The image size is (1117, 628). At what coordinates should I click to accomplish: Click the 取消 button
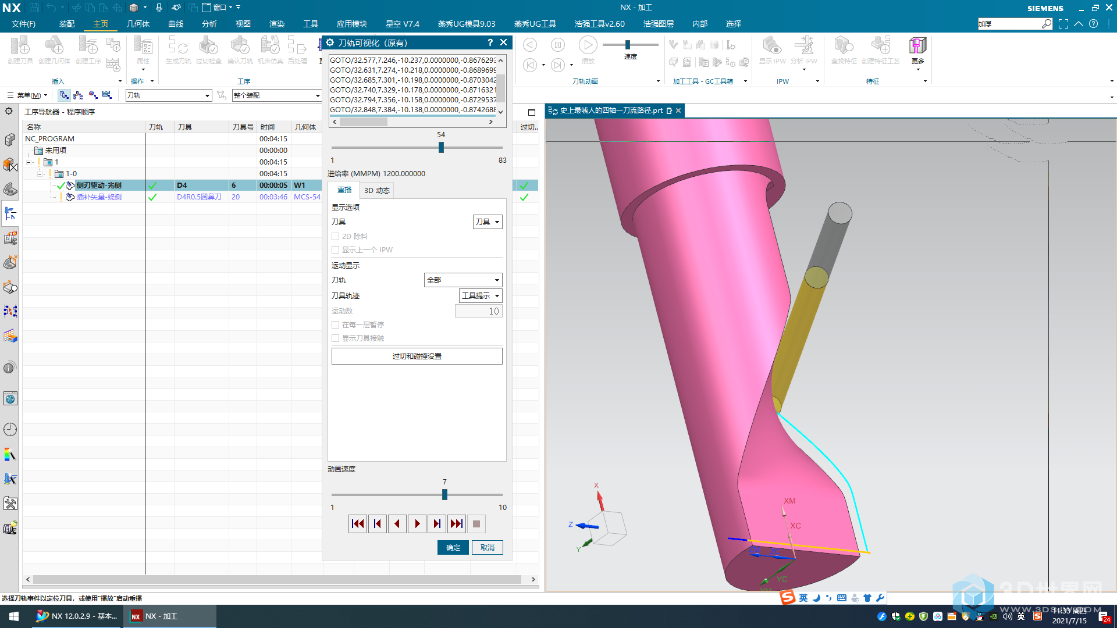tap(488, 547)
